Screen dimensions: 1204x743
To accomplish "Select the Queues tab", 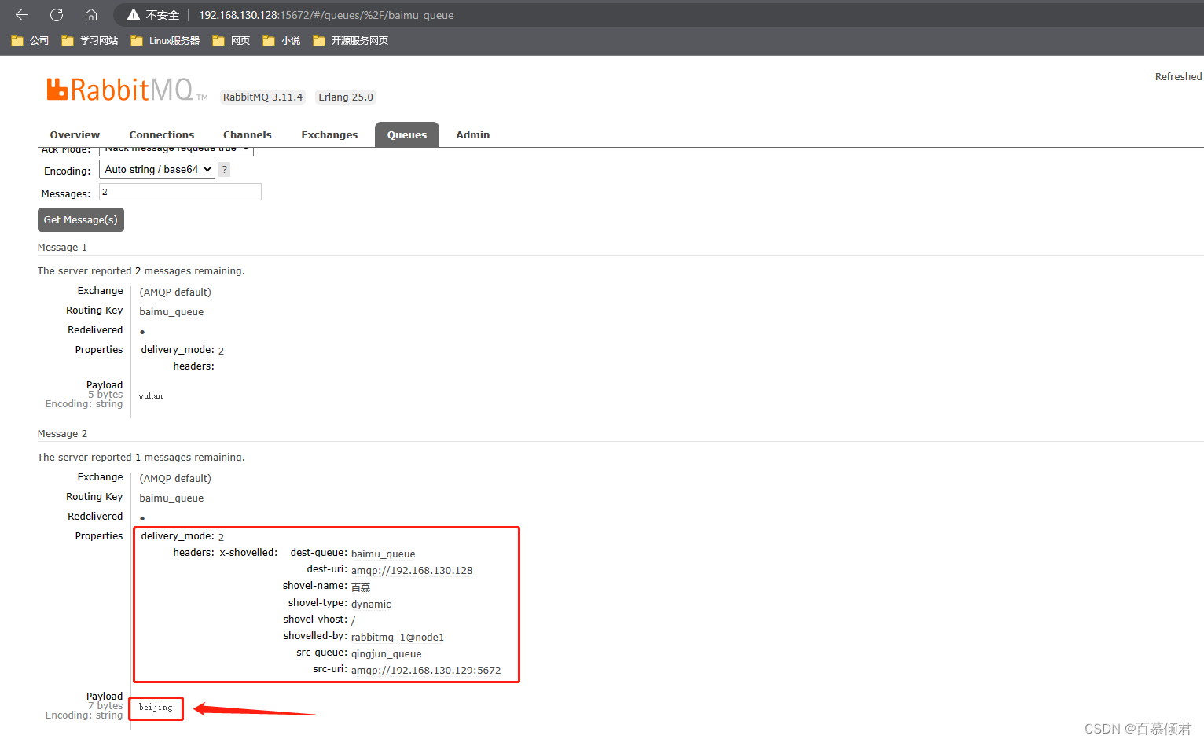I will point(407,135).
